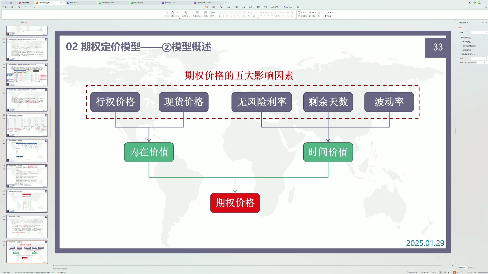
Task: Open the 设计 ribbon tab
Action: (221, 7)
